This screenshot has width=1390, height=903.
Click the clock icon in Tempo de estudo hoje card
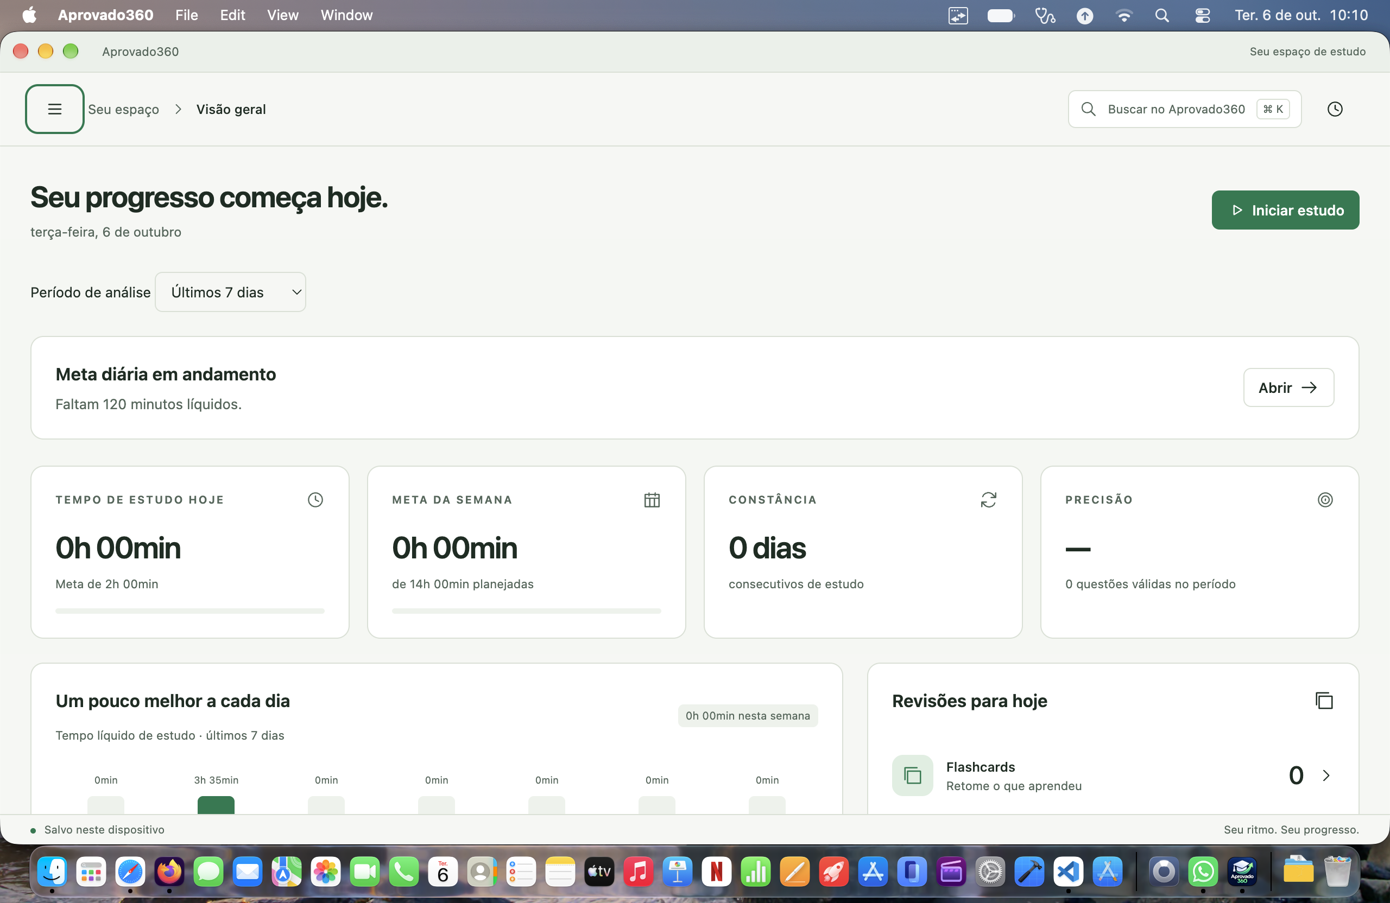point(315,500)
